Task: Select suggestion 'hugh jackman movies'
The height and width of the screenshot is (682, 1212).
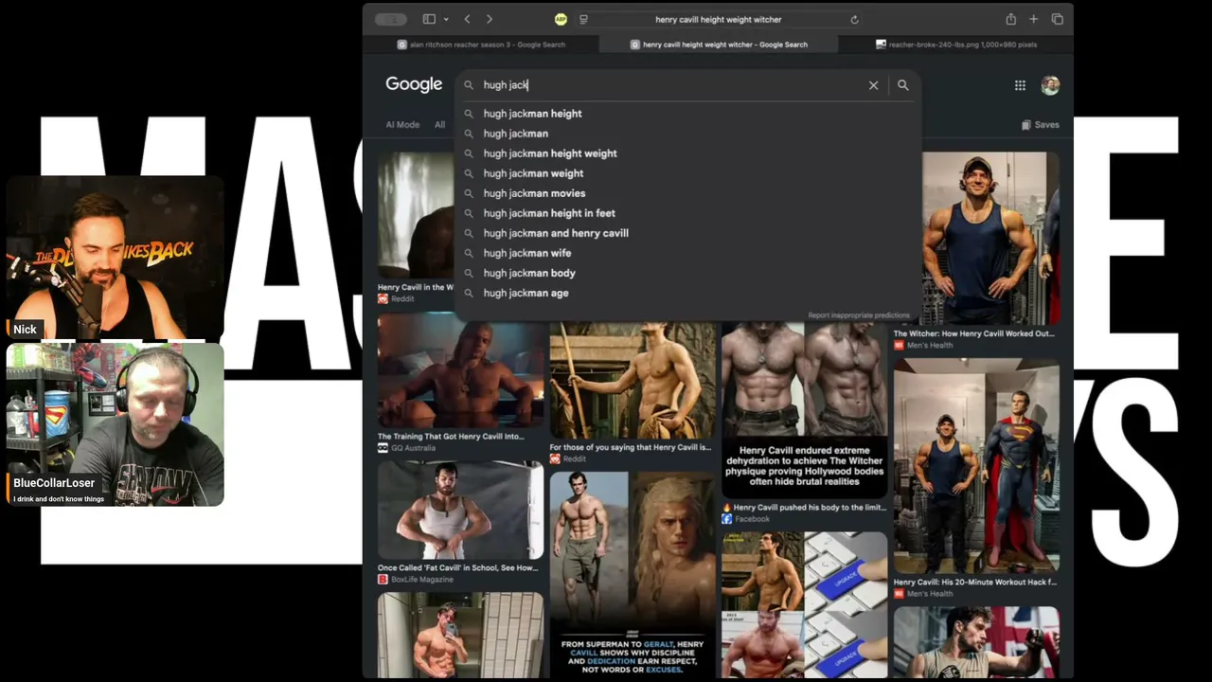Action: (687, 193)
